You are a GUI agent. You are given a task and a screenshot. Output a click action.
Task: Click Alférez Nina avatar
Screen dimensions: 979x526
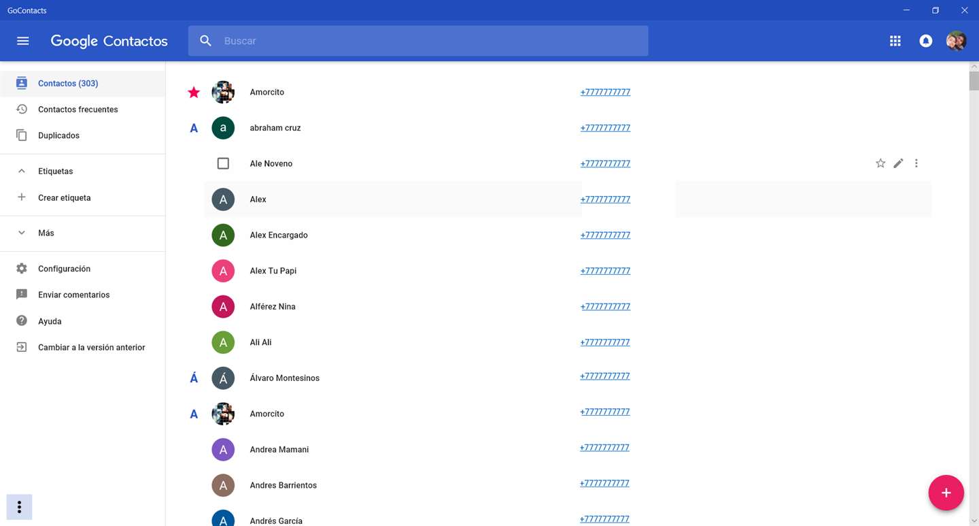point(223,306)
